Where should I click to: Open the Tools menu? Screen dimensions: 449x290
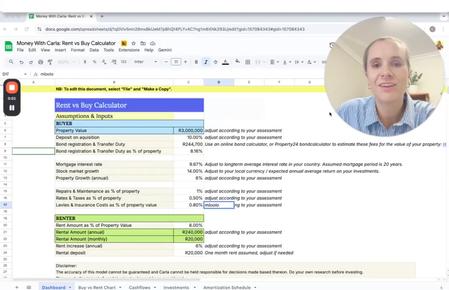pyautogui.click(x=108, y=50)
